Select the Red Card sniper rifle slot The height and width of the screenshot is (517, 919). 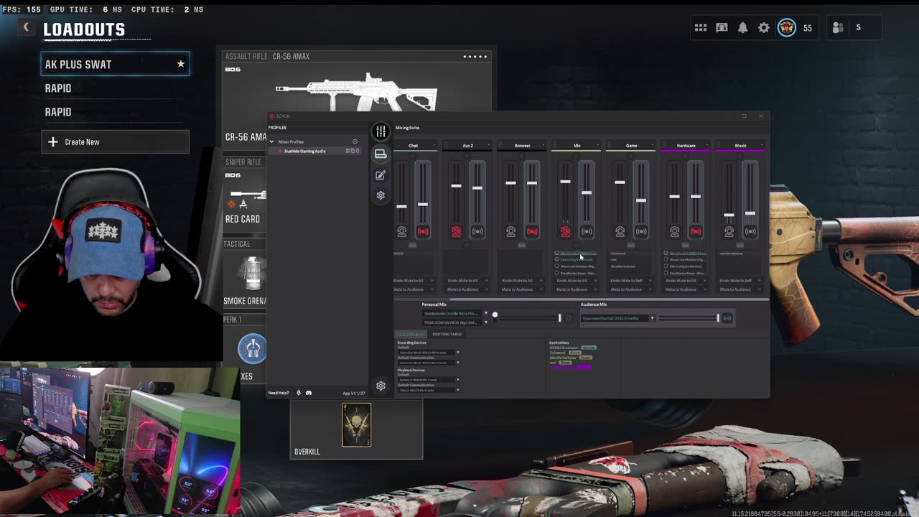coord(244,199)
